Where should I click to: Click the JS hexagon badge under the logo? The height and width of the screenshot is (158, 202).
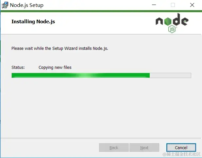172,29
